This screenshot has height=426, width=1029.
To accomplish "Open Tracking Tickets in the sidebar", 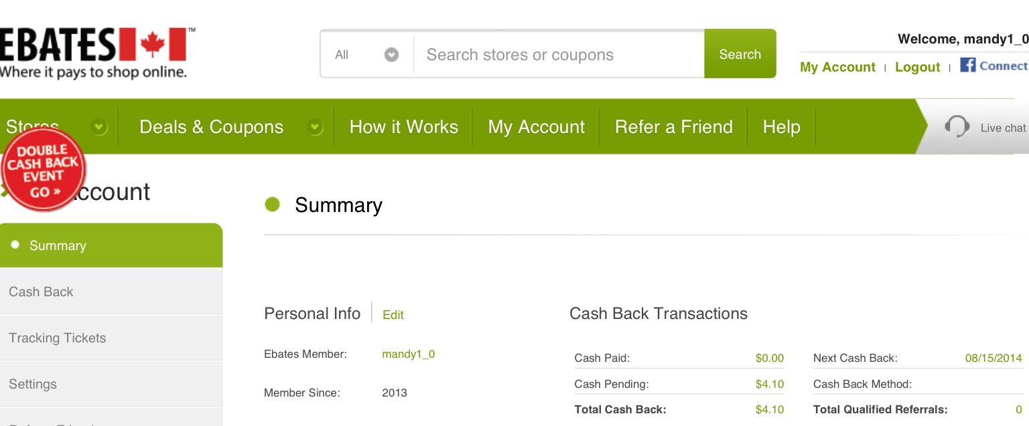I will click(57, 338).
